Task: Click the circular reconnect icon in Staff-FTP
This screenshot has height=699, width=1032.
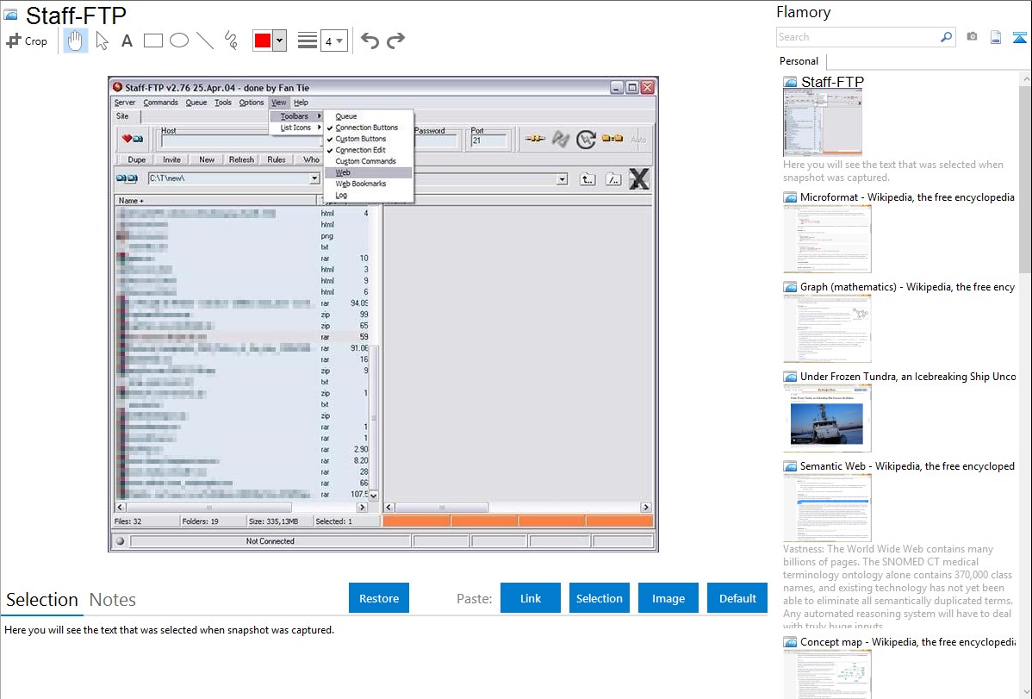Action: tap(586, 139)
